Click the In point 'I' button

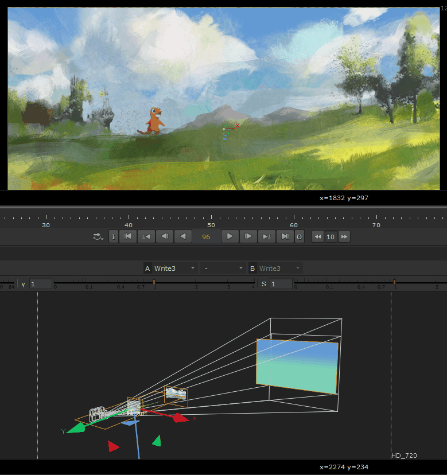[114, 236]
